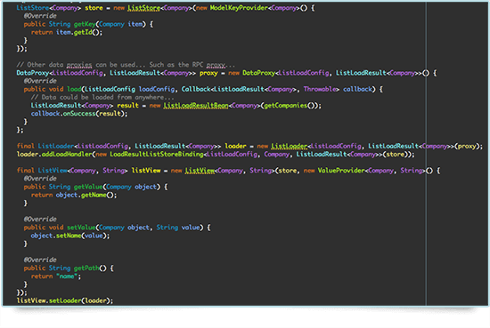Viewport: 490px width, 328px height.
Task: Click the Throwable type in load signature
Action: point(321,89)
